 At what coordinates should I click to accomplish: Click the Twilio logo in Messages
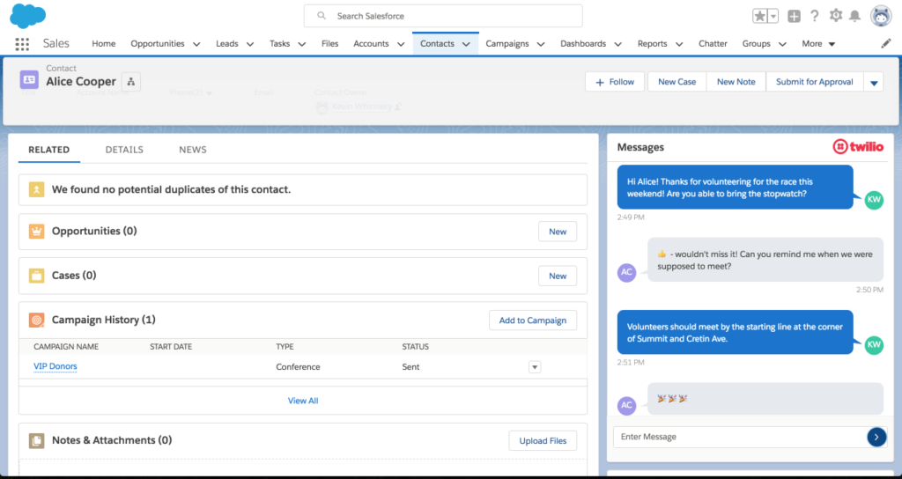click(858, 147)
